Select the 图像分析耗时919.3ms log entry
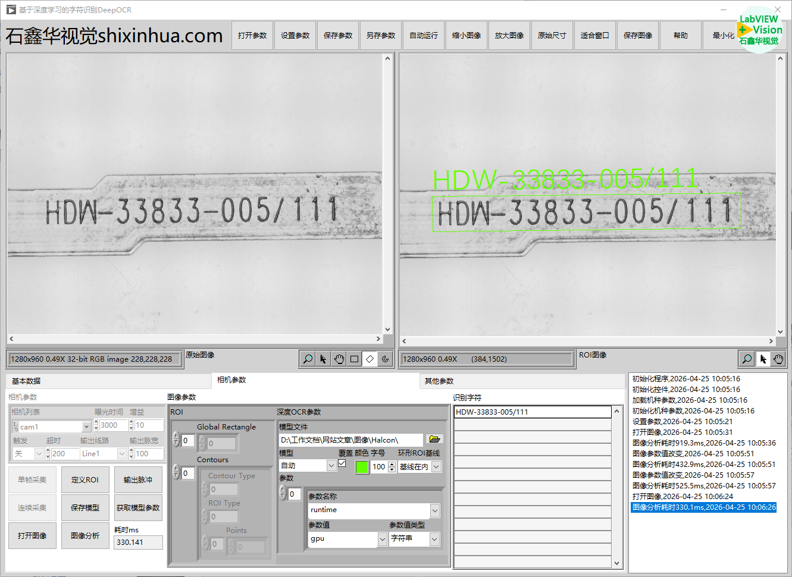This screenshot has width=792, height=577. [703, 443]
